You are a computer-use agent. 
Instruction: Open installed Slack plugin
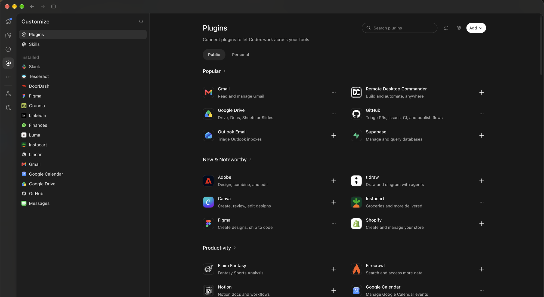coord(83,67)
